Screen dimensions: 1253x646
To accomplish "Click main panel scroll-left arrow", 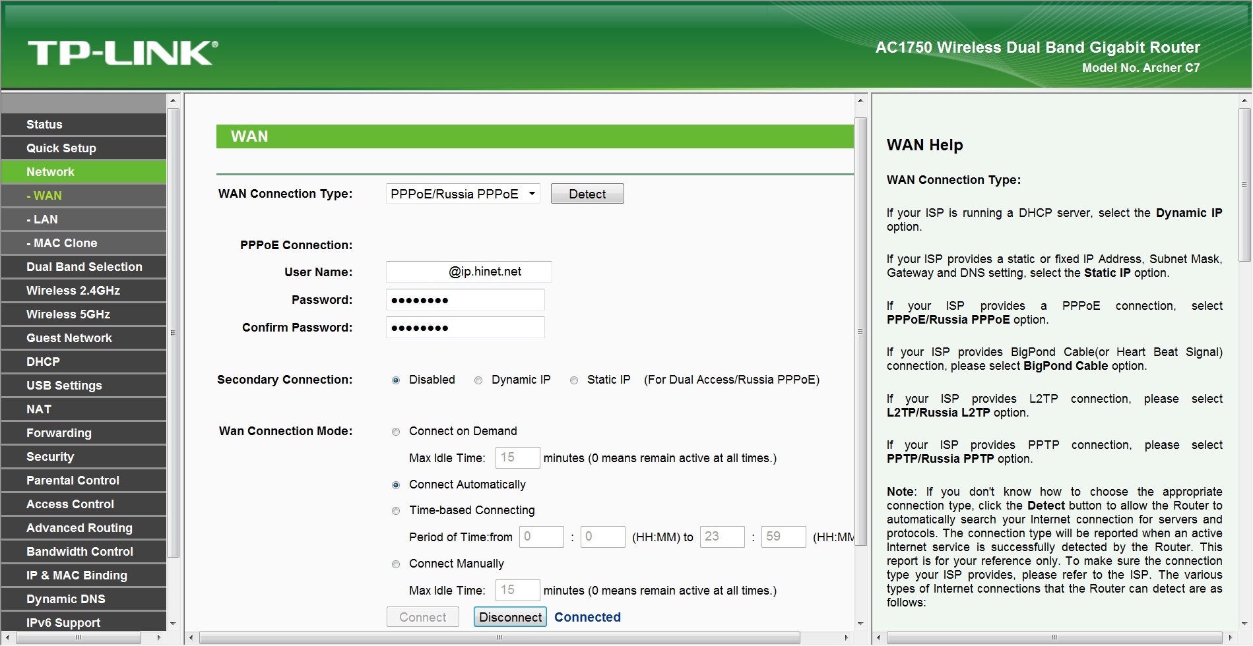I will pos(191,638).
